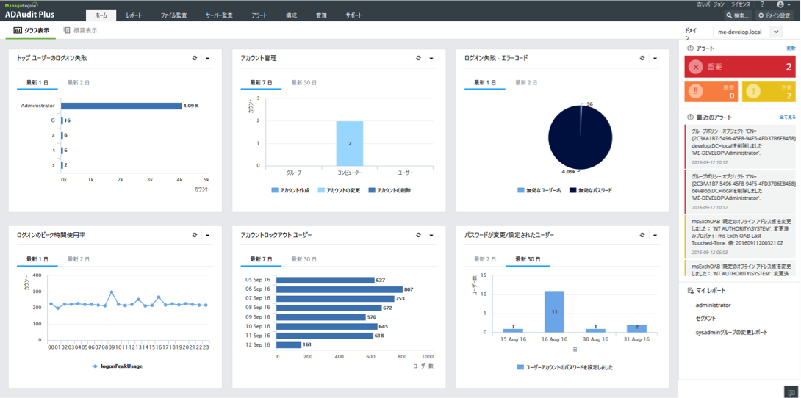Expand options arrow on パスワードが変更/設定されたユーザー widget
Image resolution: width=801 pixels, height=398 pixels.
point(655,235)
